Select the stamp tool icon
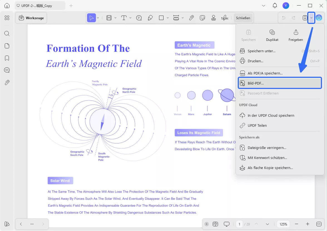The width and height of the screenshot is (327, 231). (x=214, y=18)
